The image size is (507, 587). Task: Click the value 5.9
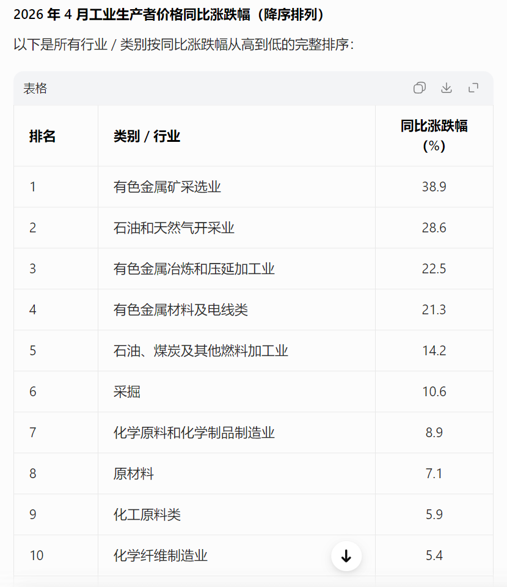click(434, 514)
